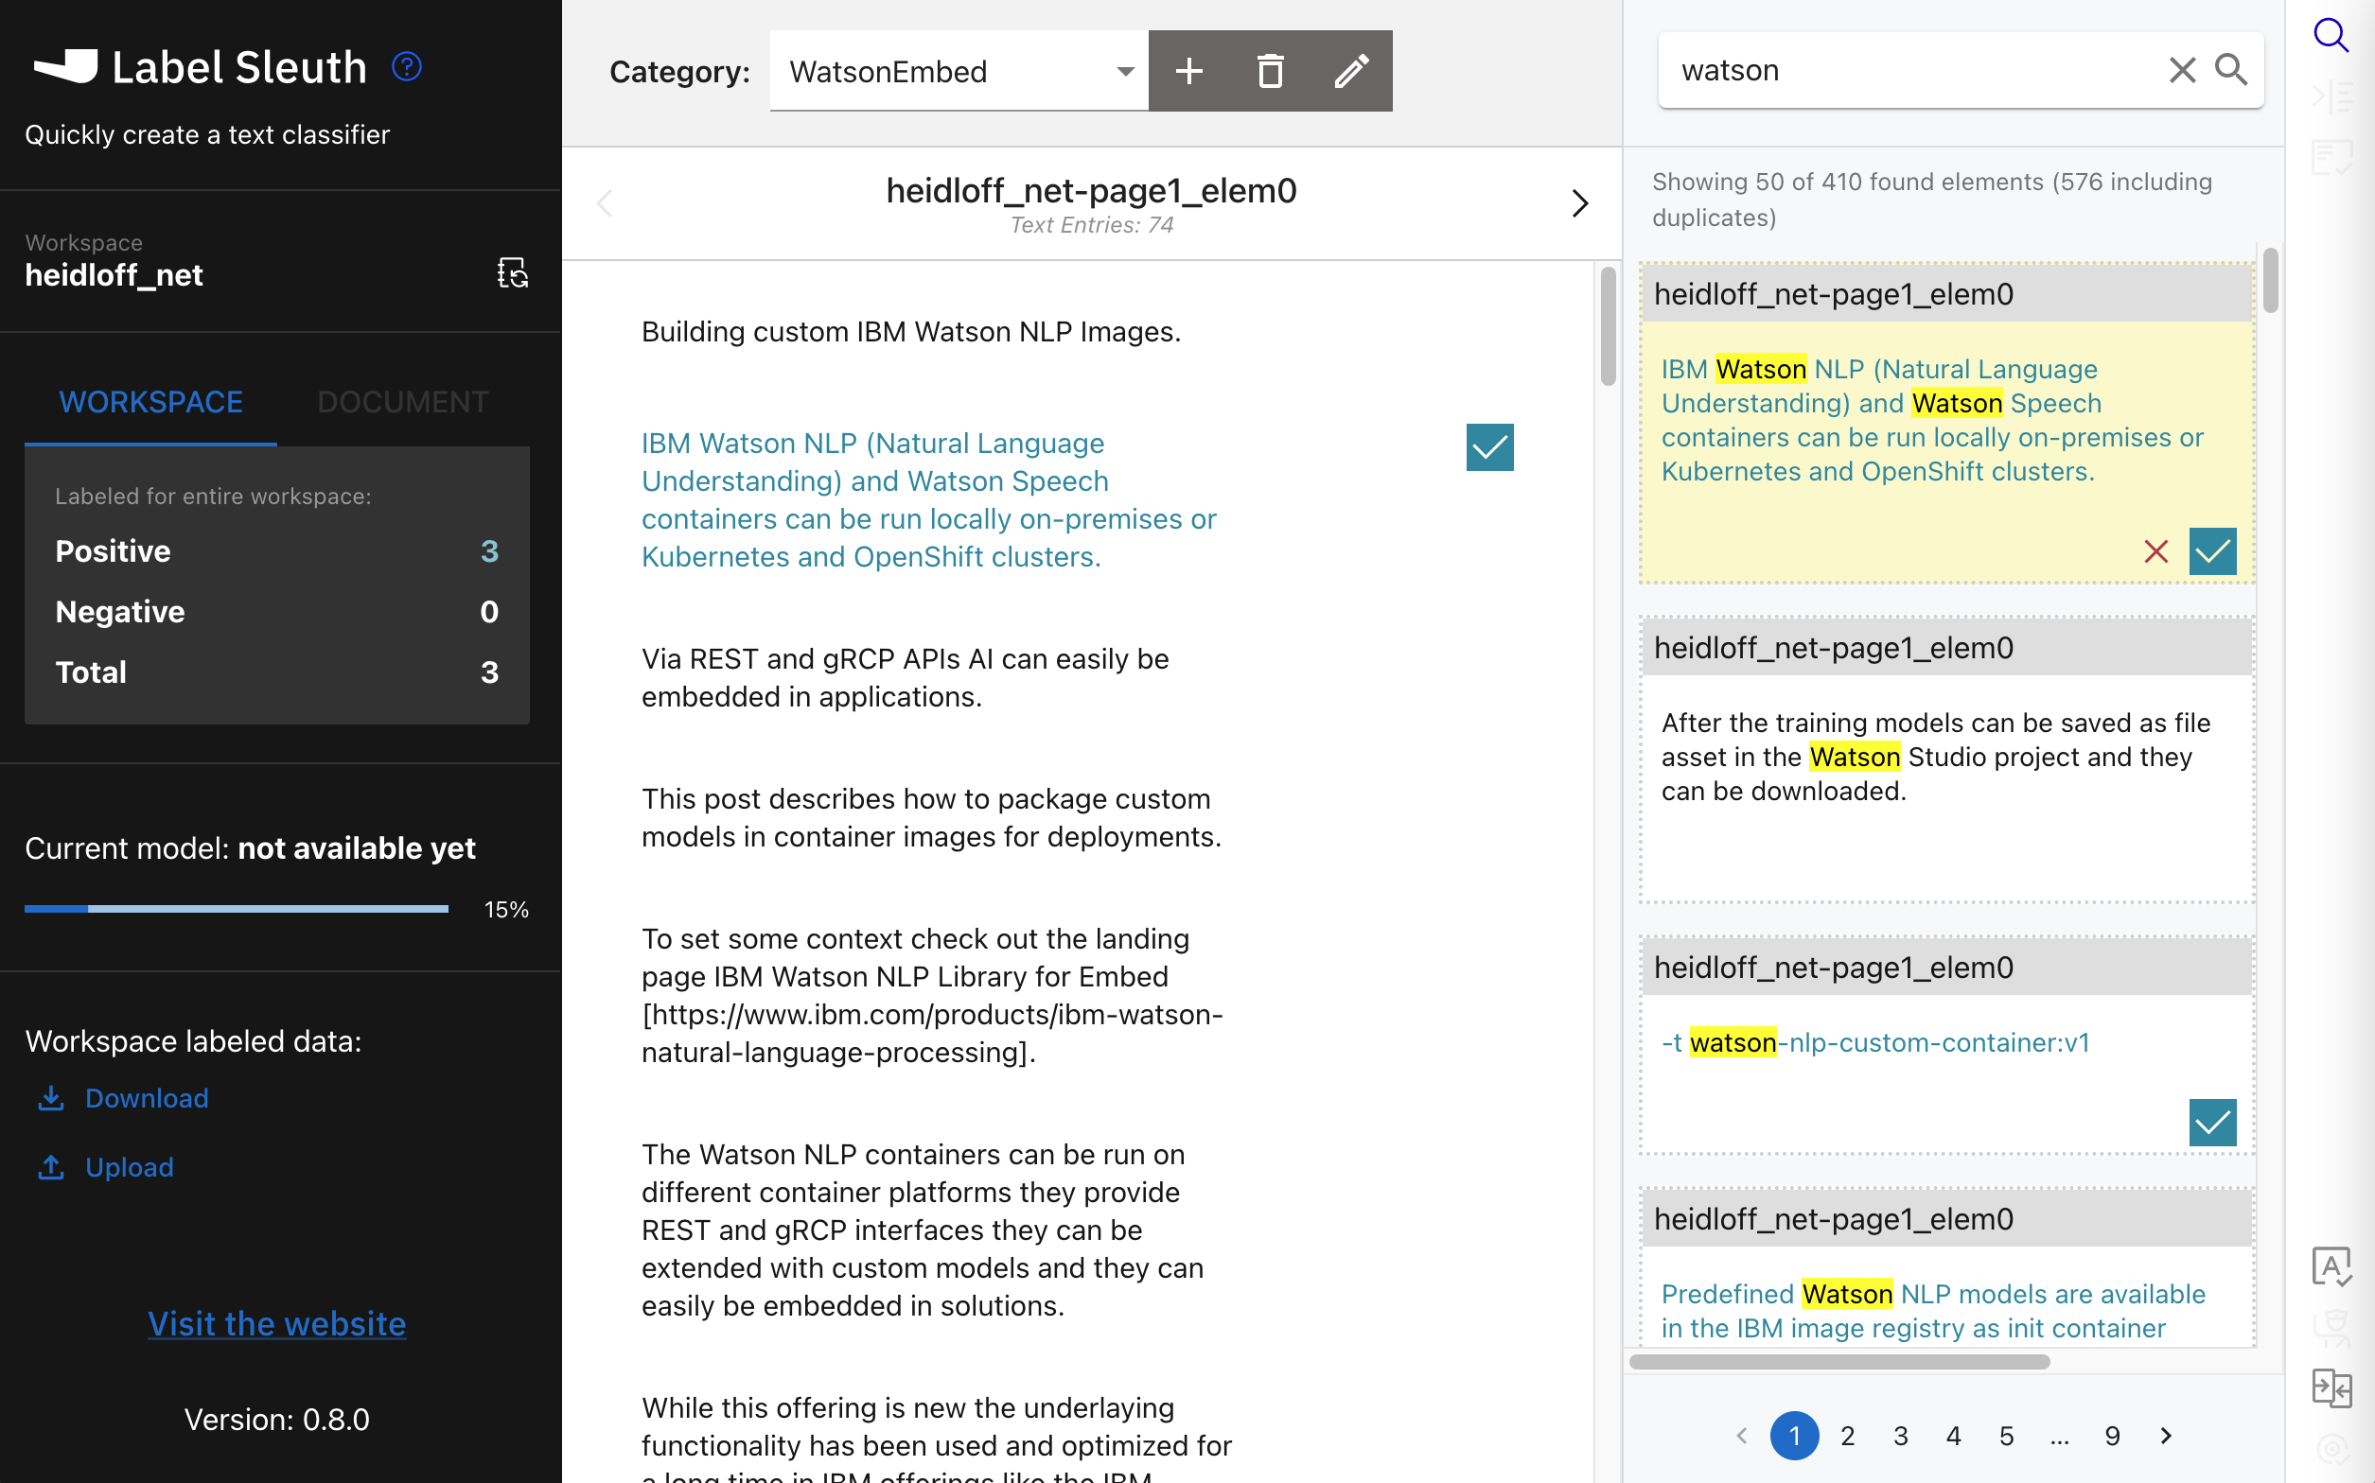Open user labels A-check sidebar icon
Viewport: 2375px width, 1483px height.
tap(2331, 1266)
